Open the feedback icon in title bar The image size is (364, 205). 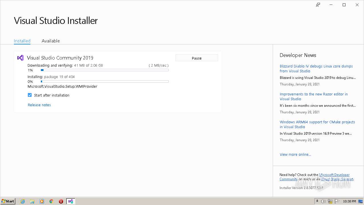click(318, 5)
